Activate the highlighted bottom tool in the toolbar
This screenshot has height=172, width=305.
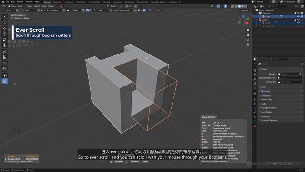5,81
